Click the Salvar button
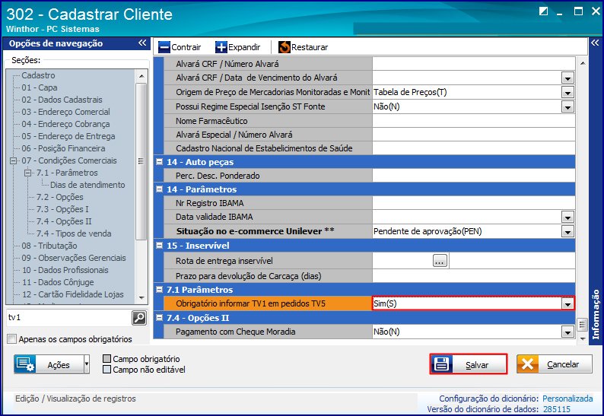Image resolution: width=604 pixels, height=416 pixels. (469, 364)
